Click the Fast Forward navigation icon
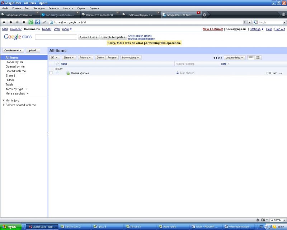Screen dimensions: 287x230 coord(24,22)
